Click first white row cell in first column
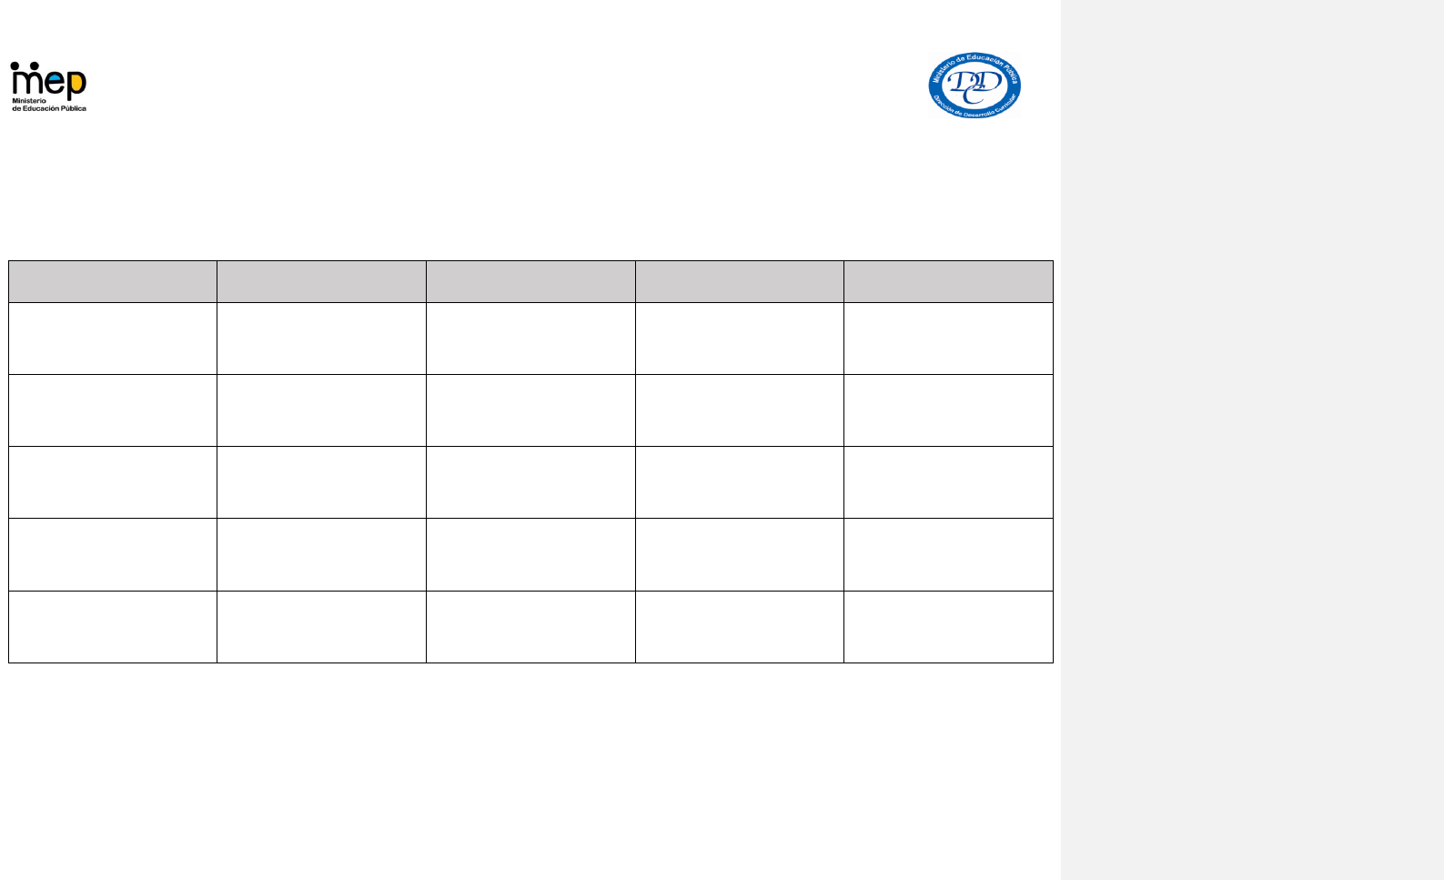The height and width of the screenshot is (880, 1444). tap(113, 339)
